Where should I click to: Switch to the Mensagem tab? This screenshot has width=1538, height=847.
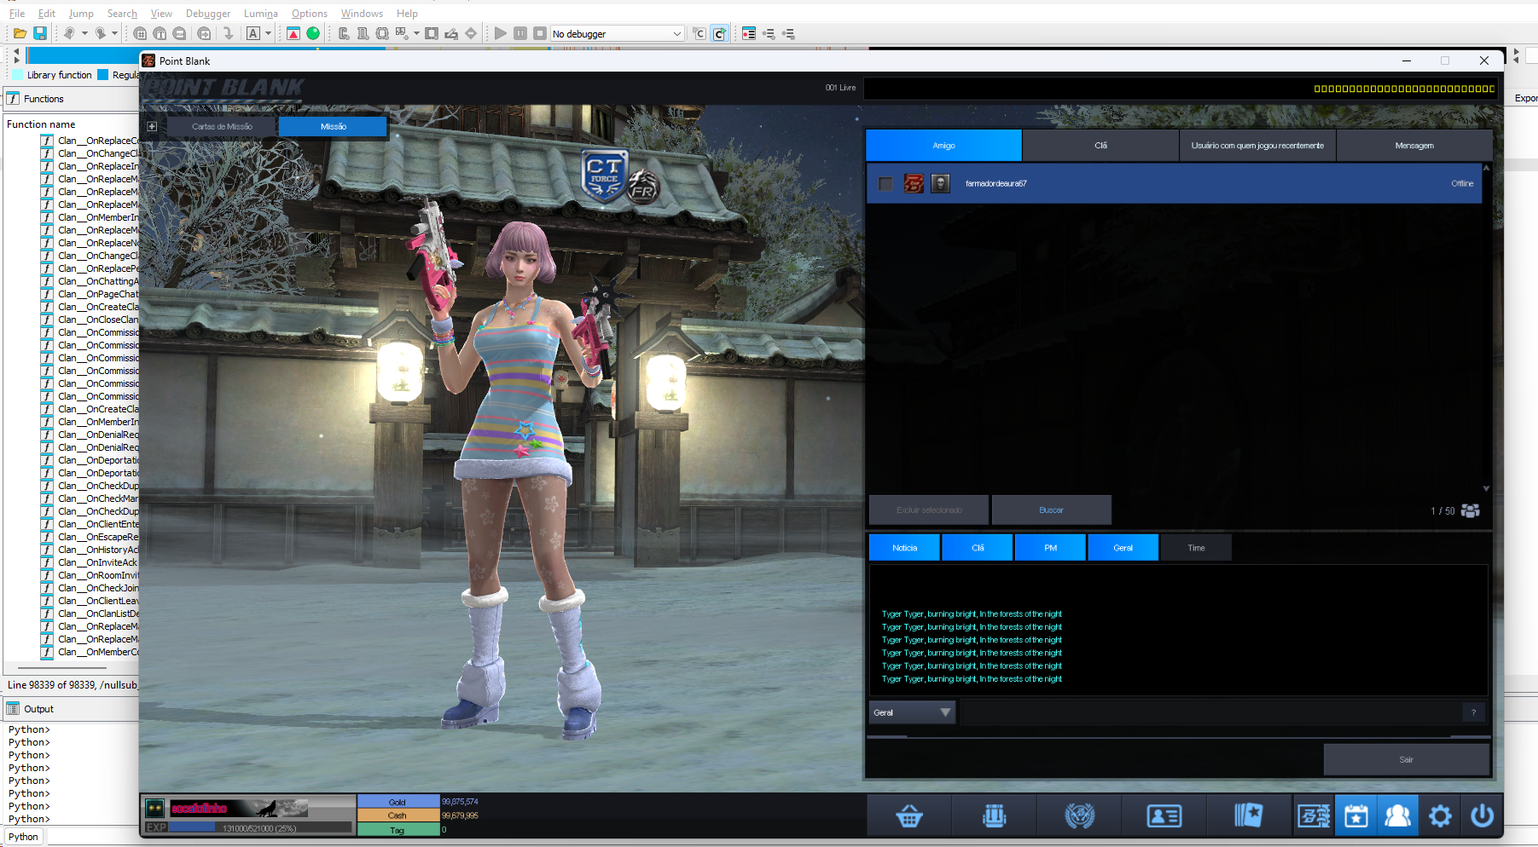click(x=1414, y=146)
